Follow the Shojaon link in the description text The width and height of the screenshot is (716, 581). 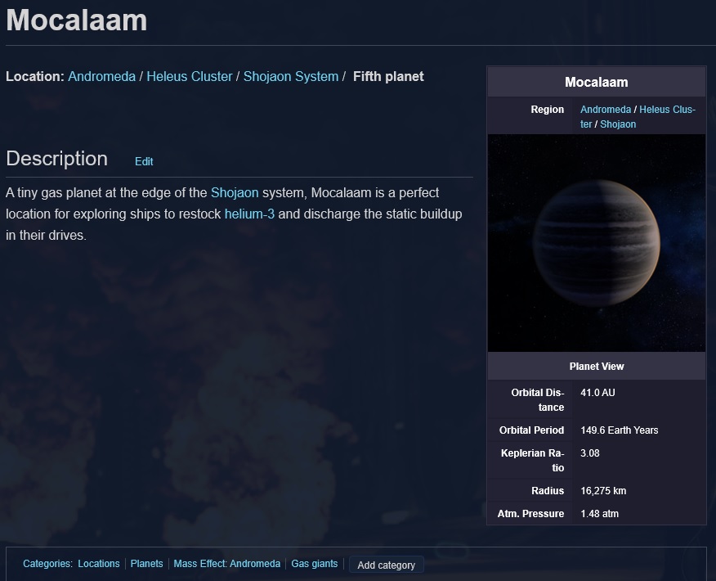(235, 192)
